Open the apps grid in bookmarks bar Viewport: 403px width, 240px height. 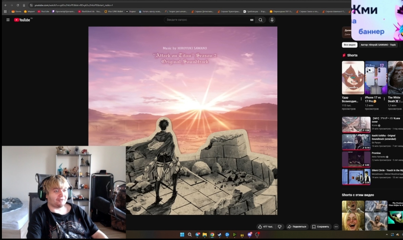5,12
